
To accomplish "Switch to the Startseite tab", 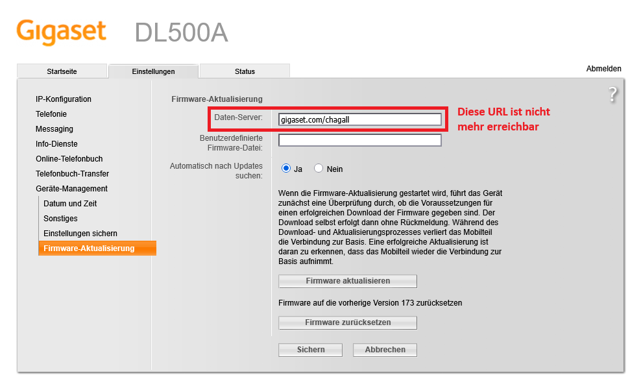I will point(62,71).
